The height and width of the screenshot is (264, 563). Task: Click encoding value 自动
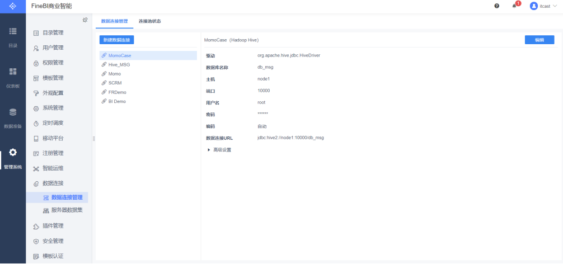262,126
